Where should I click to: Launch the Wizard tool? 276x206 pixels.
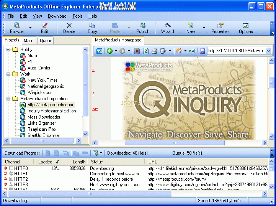pos(167,28)
